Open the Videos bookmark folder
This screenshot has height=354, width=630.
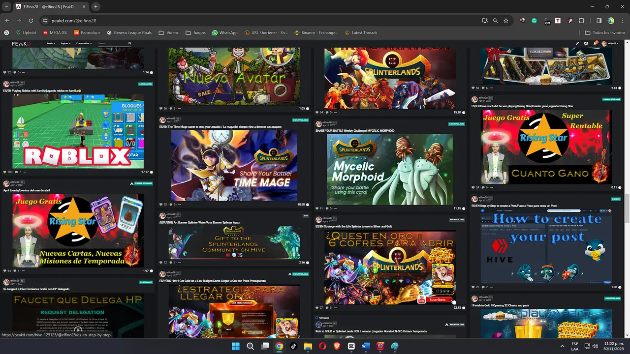[169, 33]
